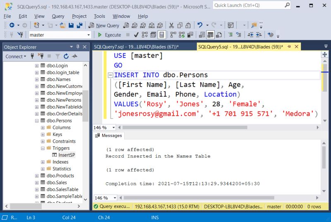This screenshot has height=222, width=331.
Task: Comment out the selected lines
Action: click(x=230, y=35)
